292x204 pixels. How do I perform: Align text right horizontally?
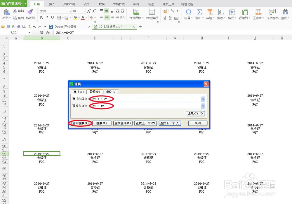tap(112, 18)
